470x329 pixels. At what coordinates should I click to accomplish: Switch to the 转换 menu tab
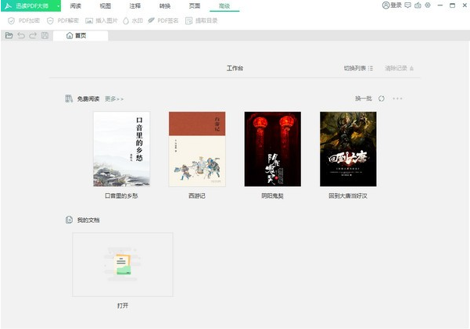click(165, 5)
